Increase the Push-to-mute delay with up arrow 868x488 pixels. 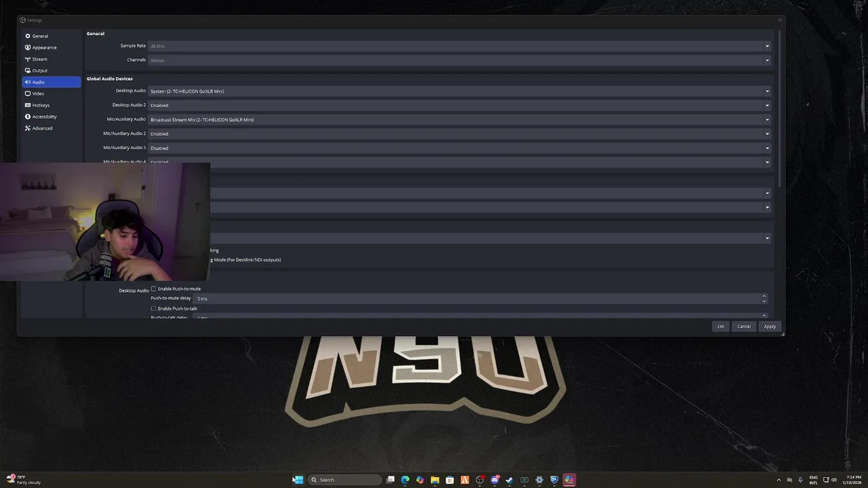pyautogui.click(x=764, y=296)
